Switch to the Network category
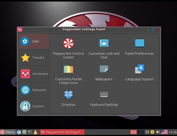This screenshot has height=136, width=177. tap(34, 90)
